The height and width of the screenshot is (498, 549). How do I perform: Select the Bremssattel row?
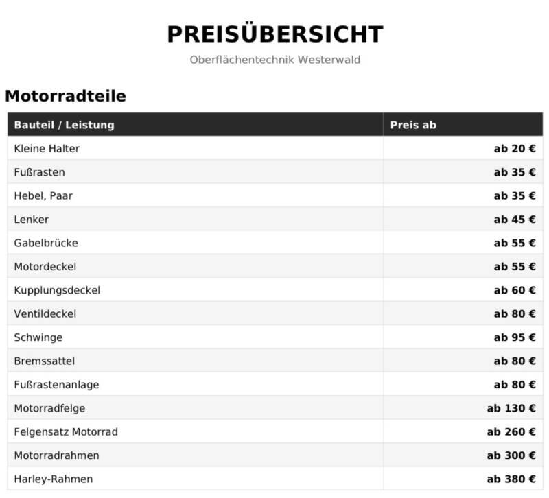click(x=275, y=361)
